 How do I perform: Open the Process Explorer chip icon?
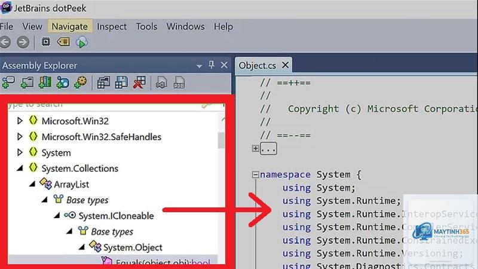(46, 42)
